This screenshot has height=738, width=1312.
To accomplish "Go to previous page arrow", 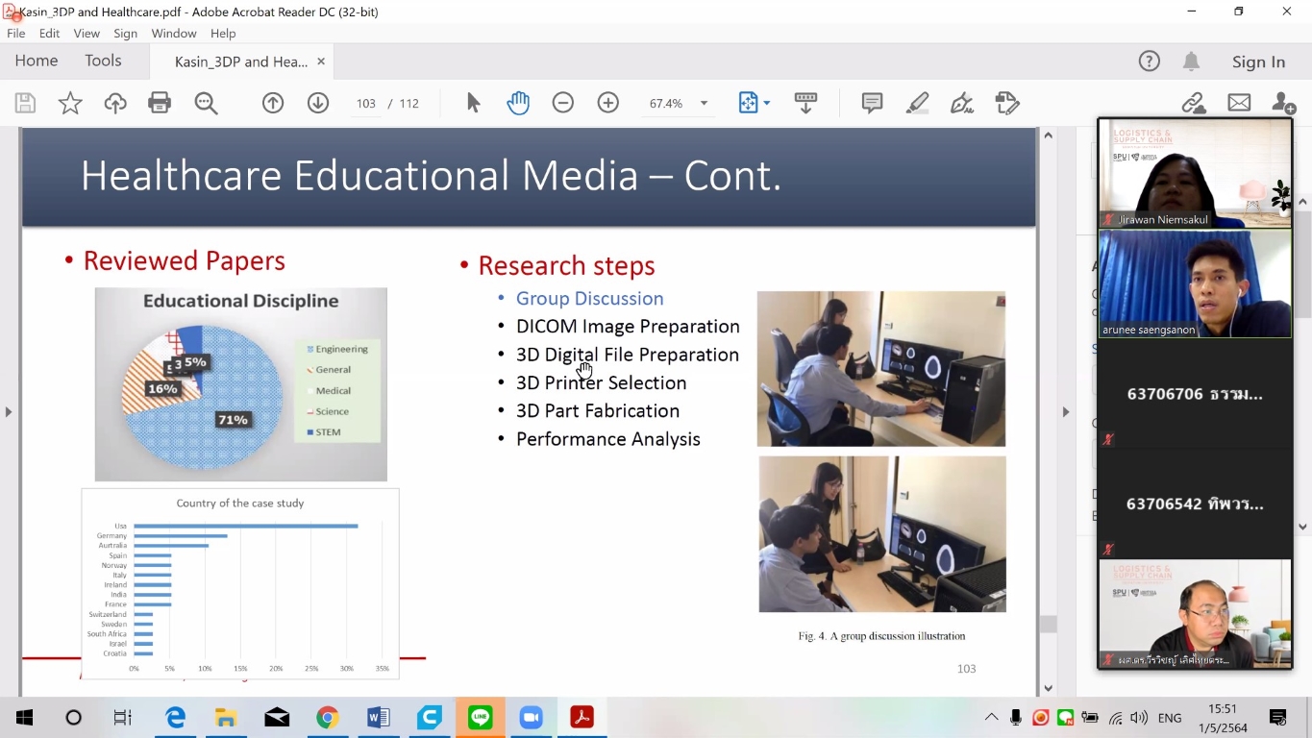I will click(x=273, y=103).
